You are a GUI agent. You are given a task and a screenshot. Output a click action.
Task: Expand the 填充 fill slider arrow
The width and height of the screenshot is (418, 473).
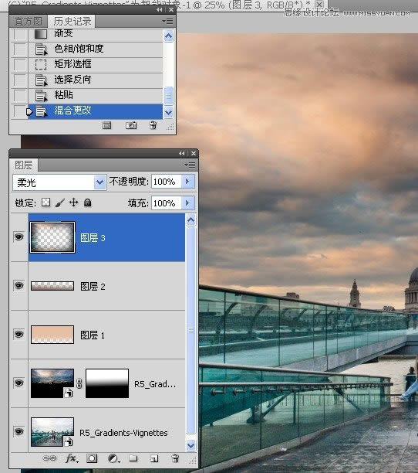click(x=187, y=202)
